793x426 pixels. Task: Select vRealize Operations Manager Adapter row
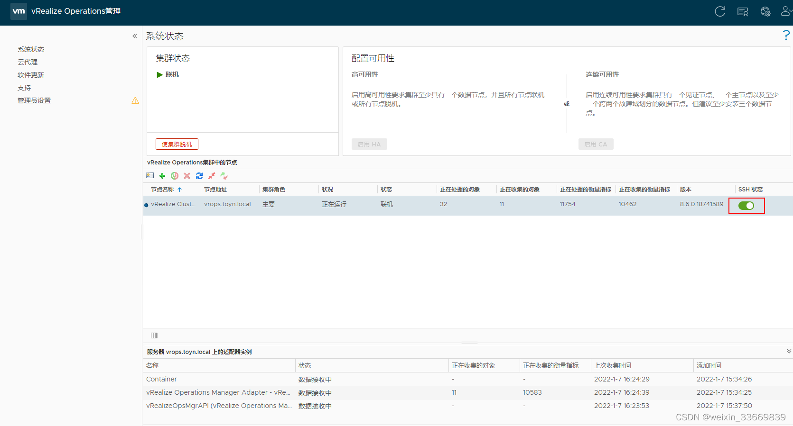pyautogui.click(x=468, y=392)
